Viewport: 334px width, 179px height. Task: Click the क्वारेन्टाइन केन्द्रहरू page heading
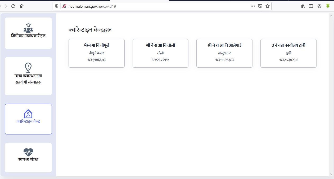click(90, 30)
